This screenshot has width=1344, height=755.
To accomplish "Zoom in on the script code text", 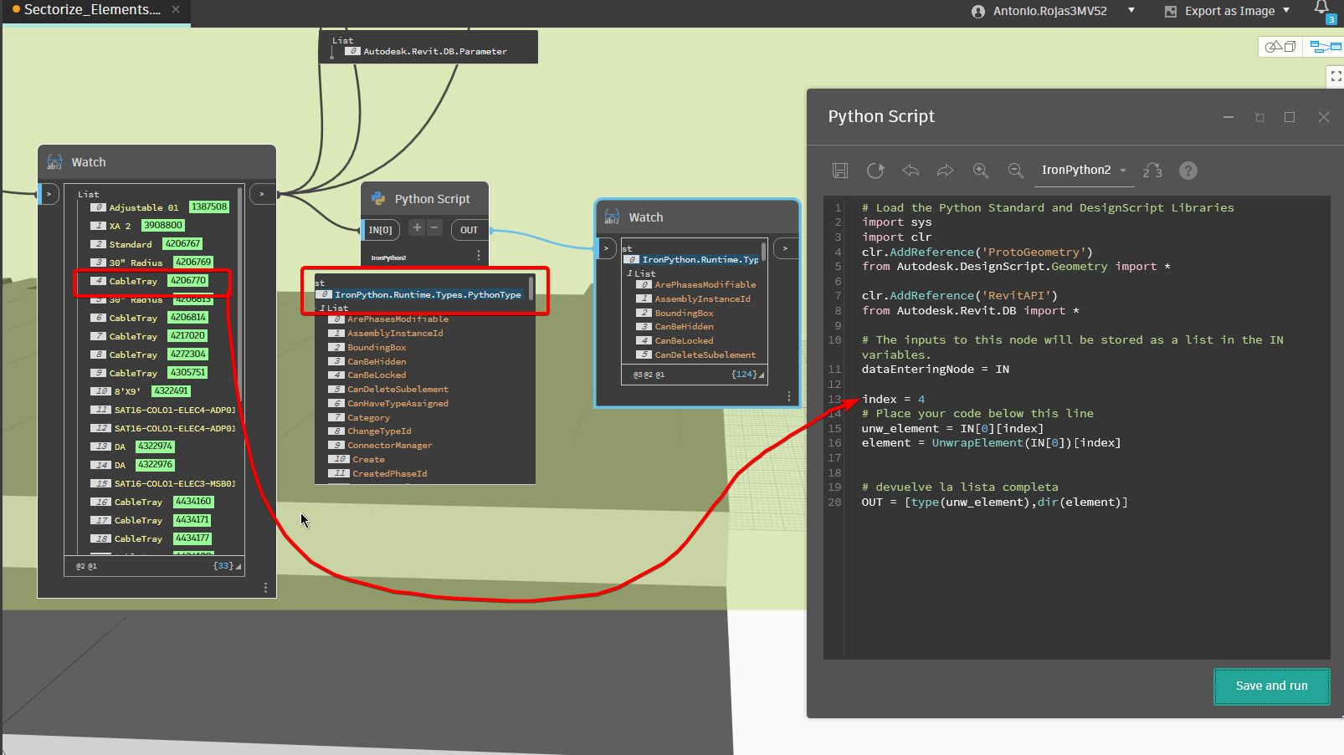I will tap(981, 170).
